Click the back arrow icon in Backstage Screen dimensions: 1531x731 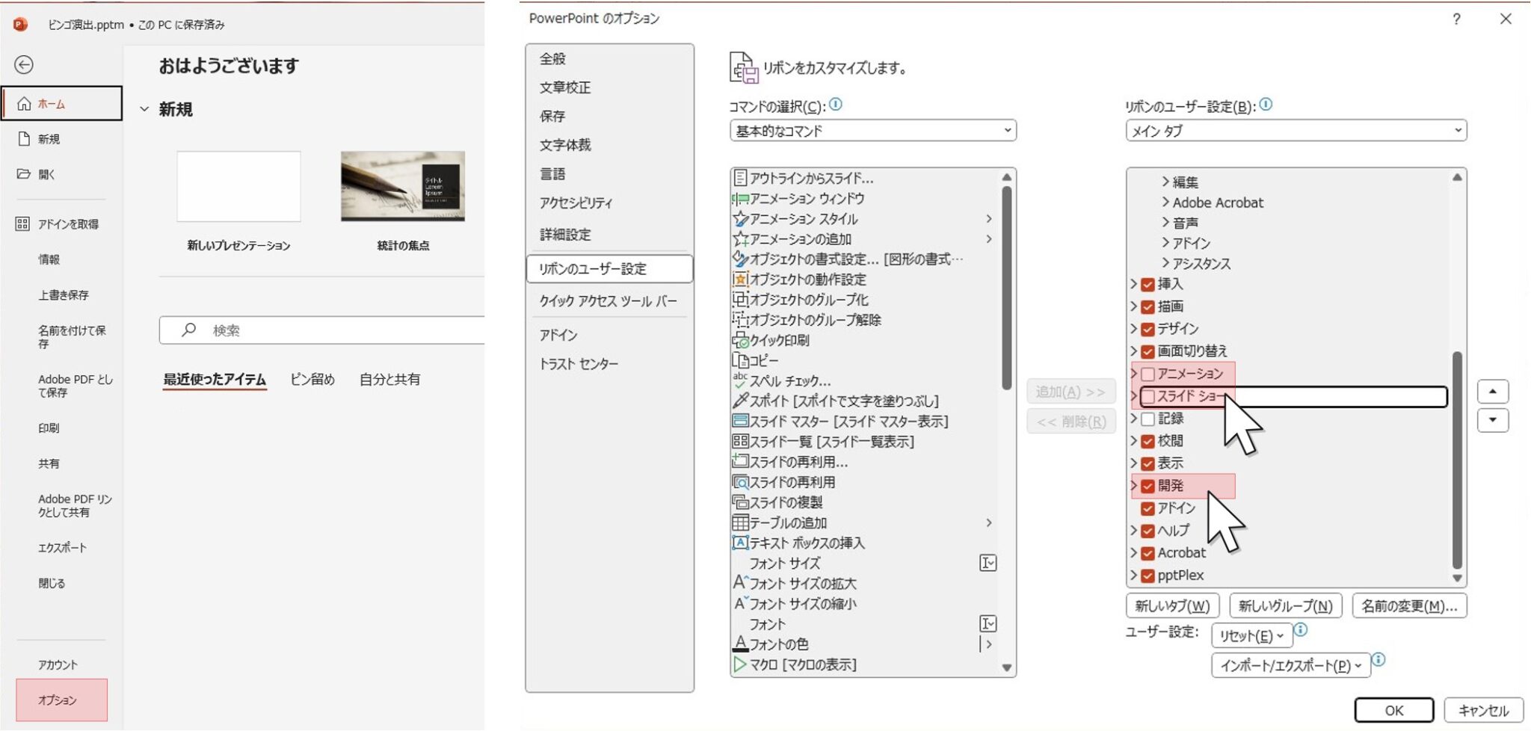[x=24, y=65]
